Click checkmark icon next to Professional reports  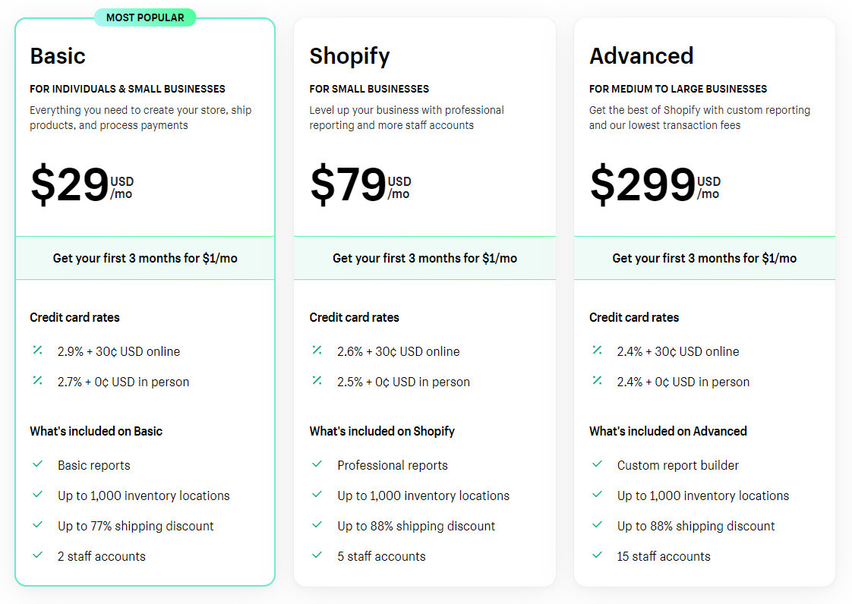pos(317,464)
